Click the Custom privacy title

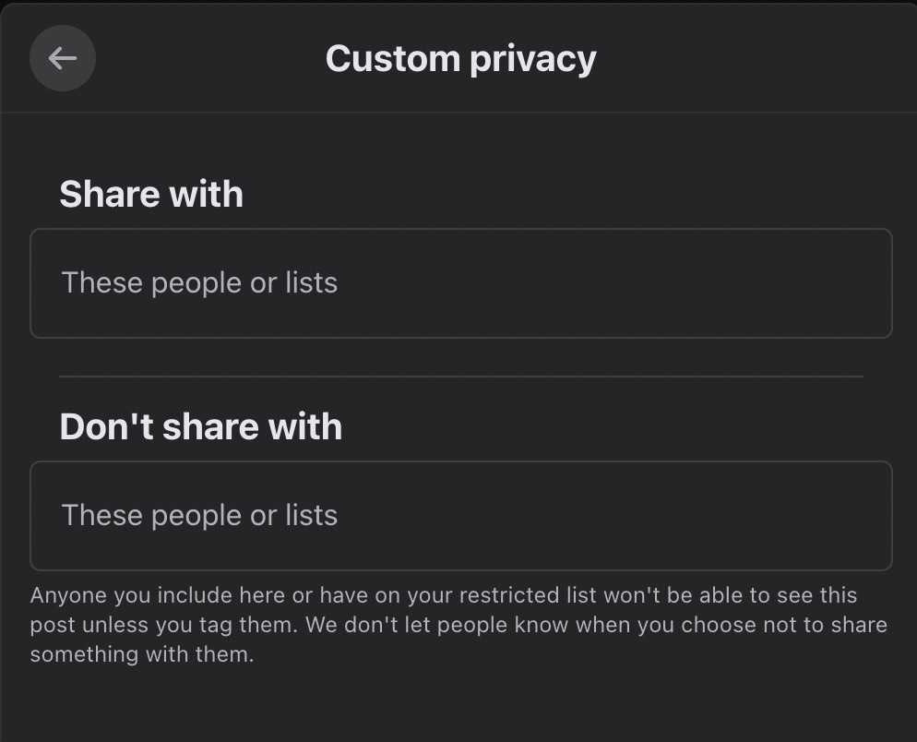[460, 59]
